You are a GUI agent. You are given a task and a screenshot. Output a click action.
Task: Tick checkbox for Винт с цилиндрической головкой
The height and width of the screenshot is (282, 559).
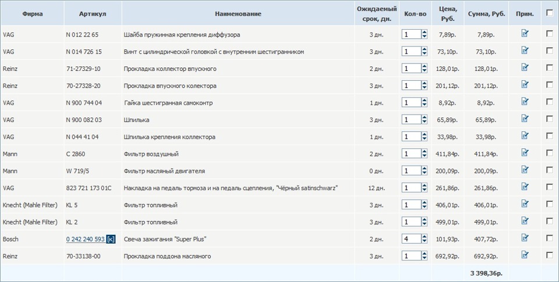(549, 51)
